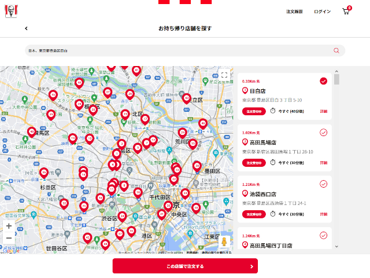370x278 pixels.
Task: Select map pin 18 near 明治神宮
Action: click(x=100, y=198)
